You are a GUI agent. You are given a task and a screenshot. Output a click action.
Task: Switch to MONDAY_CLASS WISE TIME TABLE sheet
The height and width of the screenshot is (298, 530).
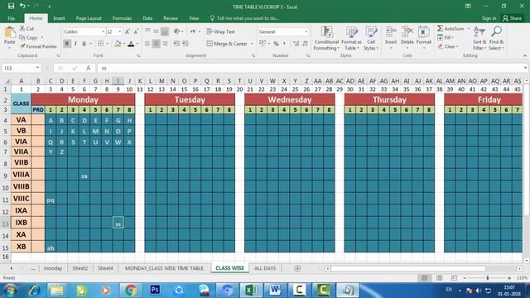click(164, 268)
